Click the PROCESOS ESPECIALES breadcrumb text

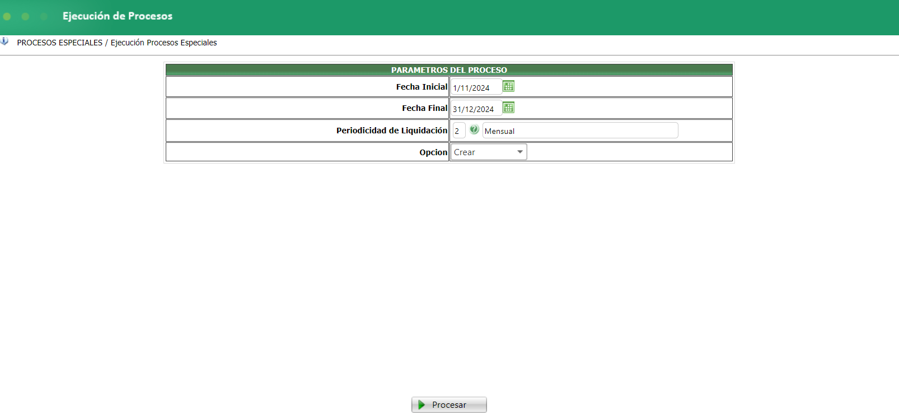pos(60,43)
